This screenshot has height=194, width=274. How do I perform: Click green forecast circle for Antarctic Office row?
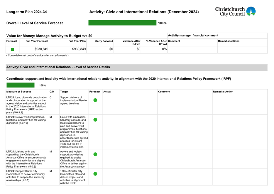point(95,154)
